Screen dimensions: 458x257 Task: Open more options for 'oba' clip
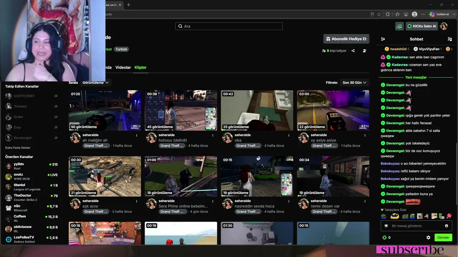289,135
